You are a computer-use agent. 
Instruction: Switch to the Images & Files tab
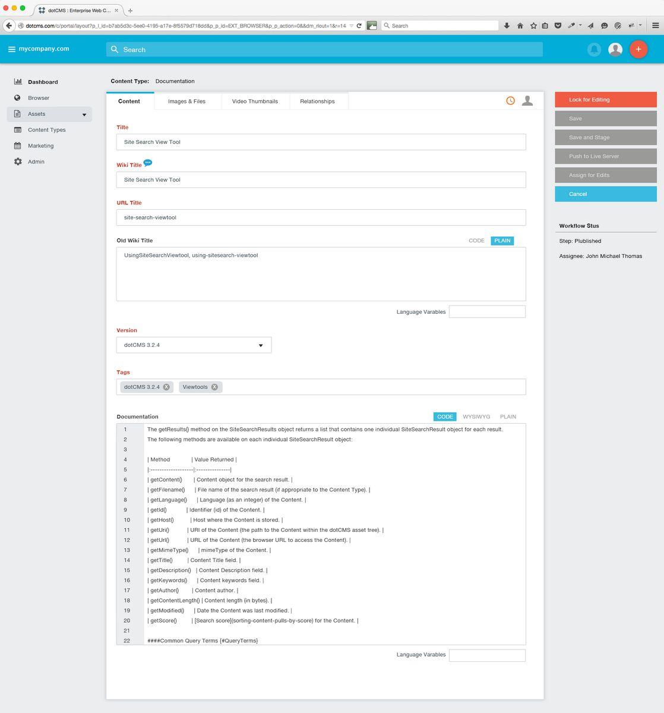click(186, 102)
